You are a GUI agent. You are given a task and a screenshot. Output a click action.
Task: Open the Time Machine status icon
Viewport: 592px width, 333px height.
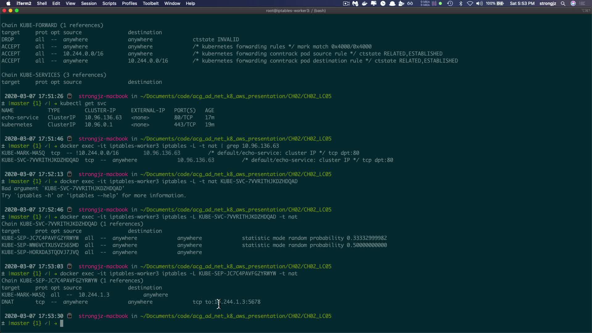[450, 3]
